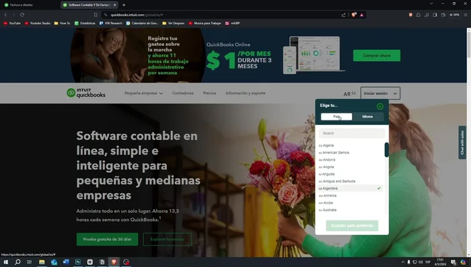Open the new tab plus button
This screenshot has height=267, width=471.
click(x=124, y=5)
